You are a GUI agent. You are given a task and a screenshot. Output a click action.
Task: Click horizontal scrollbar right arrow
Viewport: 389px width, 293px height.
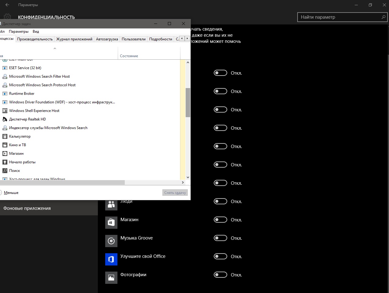pyautogui.click(x=183, y=183)
